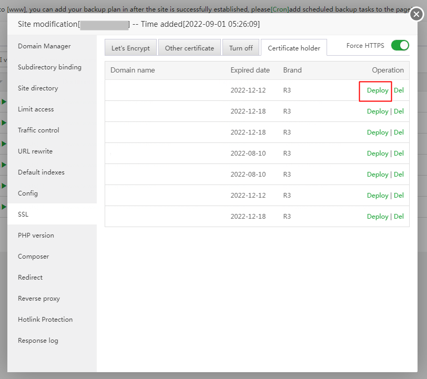Toggle the Force HTTPS switch
This screenshot has height=379, width=427.
click(x=400, y=46)
